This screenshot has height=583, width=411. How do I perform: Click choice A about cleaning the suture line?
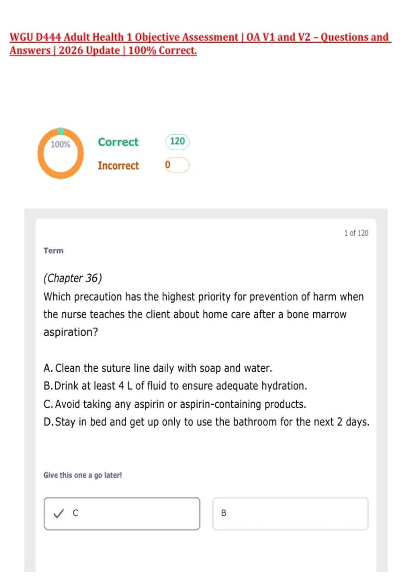coord(158,368)
